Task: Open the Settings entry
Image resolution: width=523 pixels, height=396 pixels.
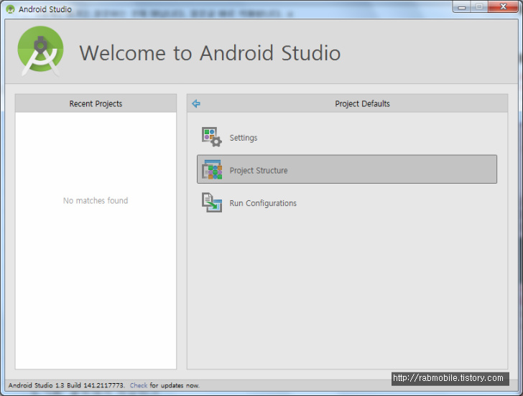Action: coord(347,137)
